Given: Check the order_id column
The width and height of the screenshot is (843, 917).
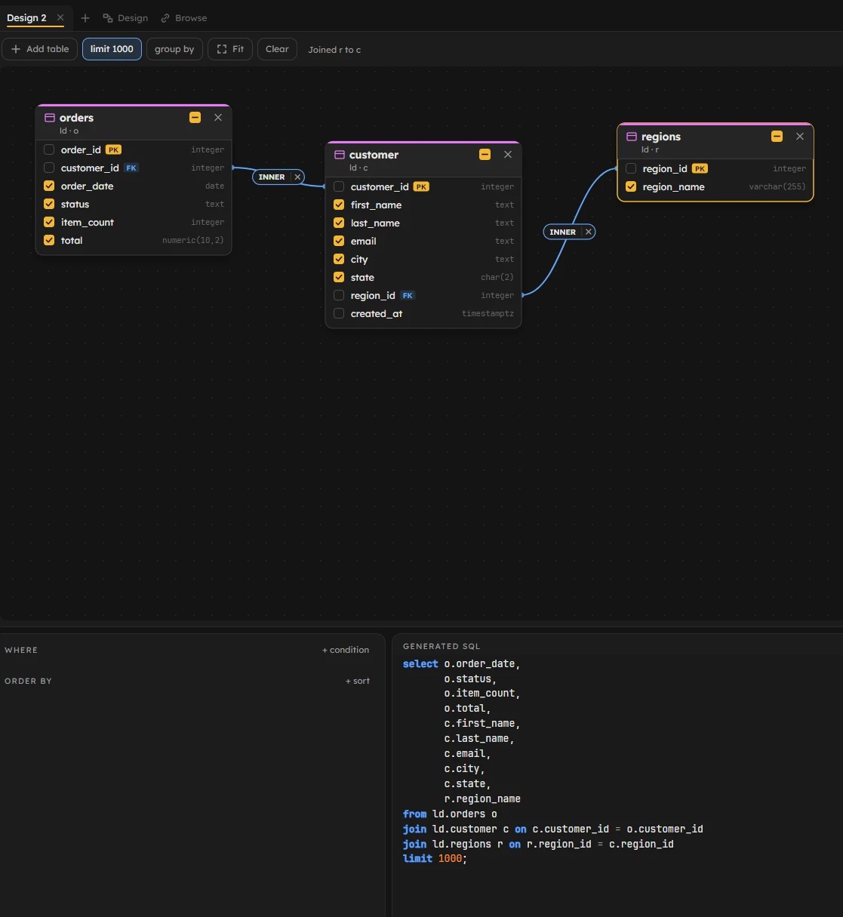Looking at the screenshot, I should pos(49,149).
